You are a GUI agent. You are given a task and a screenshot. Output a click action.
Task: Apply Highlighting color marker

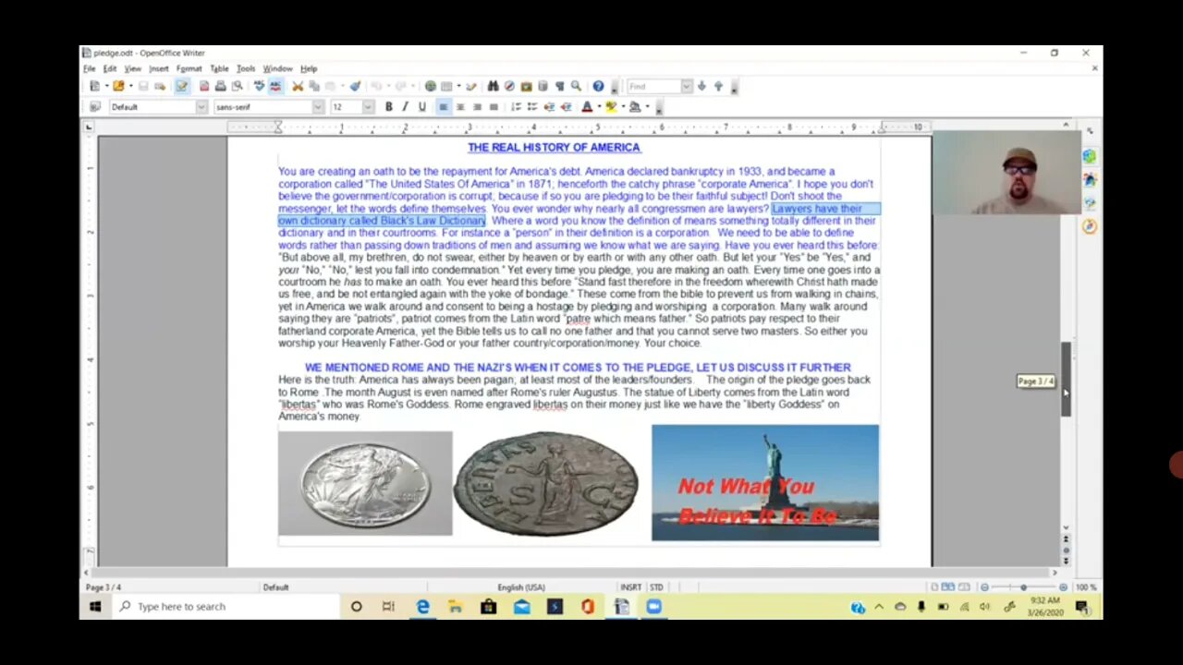pyautogui.click(x=611, y=107)
